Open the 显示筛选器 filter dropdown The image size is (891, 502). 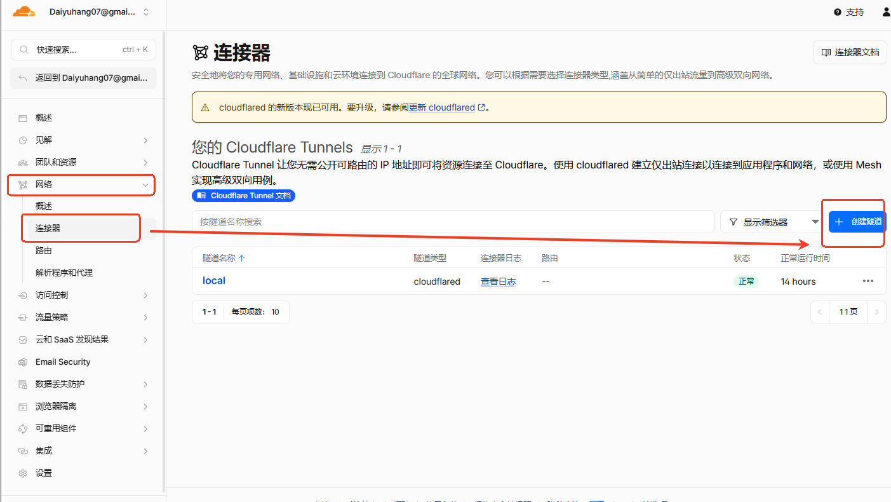772,222
